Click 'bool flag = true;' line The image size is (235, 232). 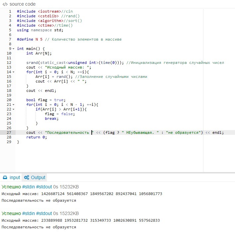(46, 100)
